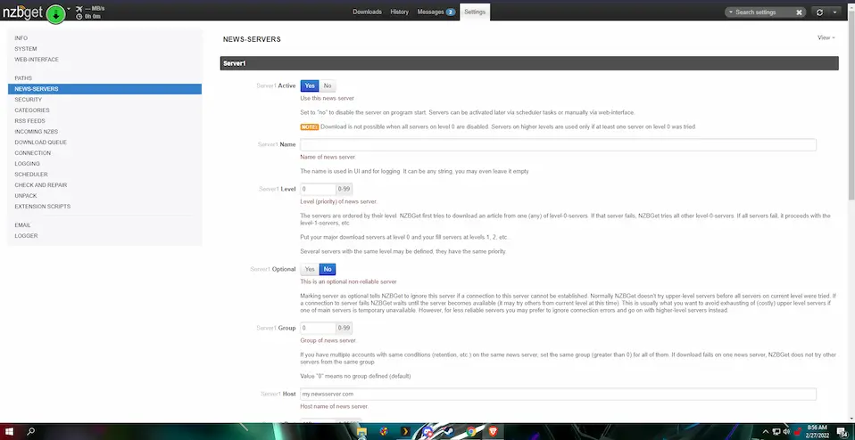
Task: Click the refresh icon in top bar
Action: [x=820, y=12]
